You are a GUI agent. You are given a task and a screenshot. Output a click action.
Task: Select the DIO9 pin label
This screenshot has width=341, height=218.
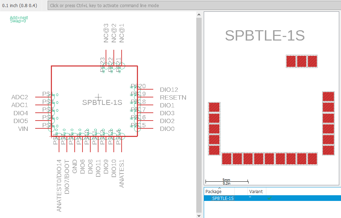[x=106, y=167]
